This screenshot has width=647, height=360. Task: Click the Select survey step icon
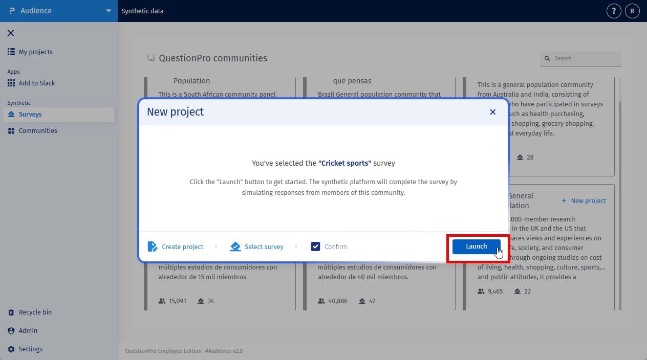(x=235, y=246)
